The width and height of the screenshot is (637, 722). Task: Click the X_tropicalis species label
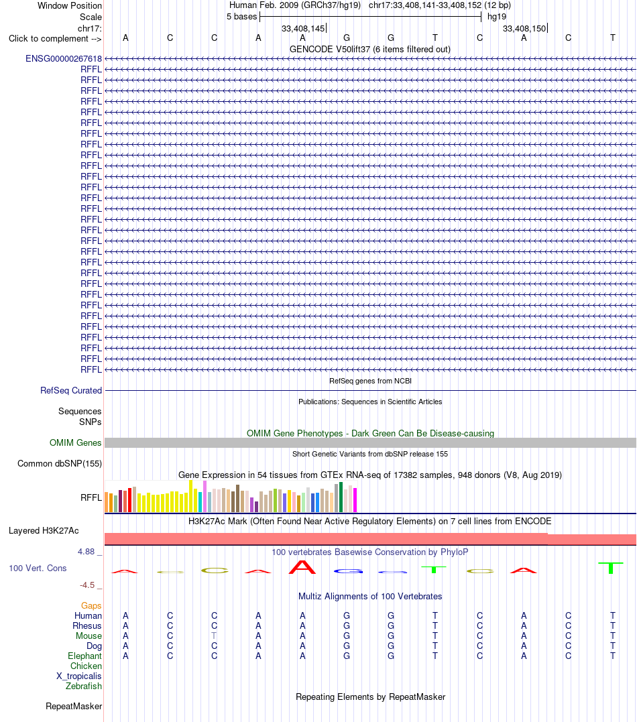[78, 676]
